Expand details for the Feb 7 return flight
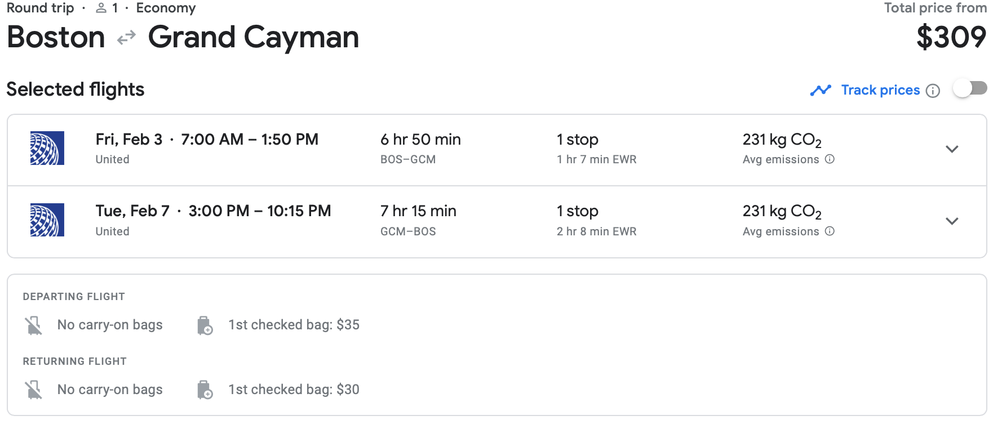This screenshot has height=429, width=1002. click(x=952, y=221)
